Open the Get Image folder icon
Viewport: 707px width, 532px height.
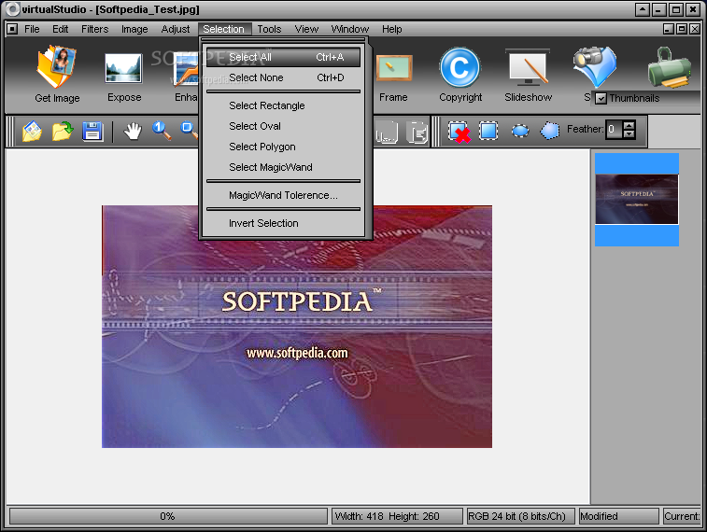coord(57,66)
